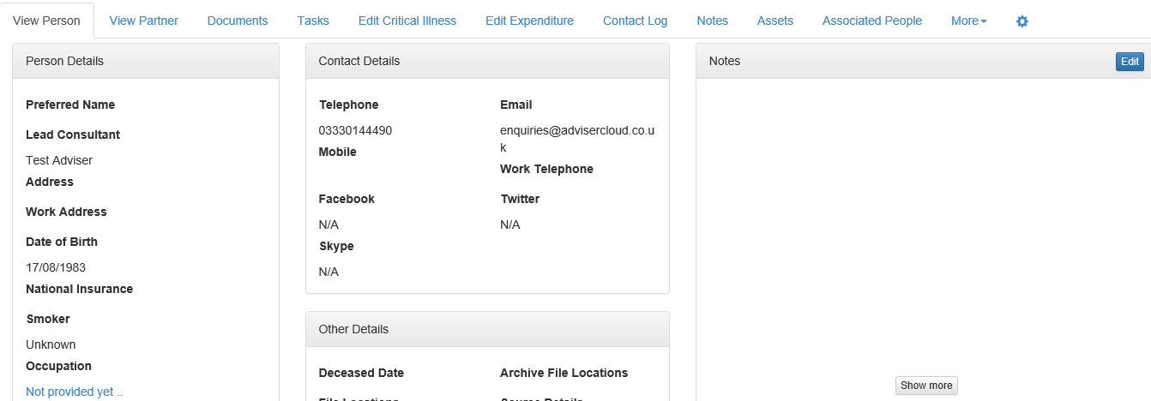Viewport: 1151px width, 401px height.
Task: Switch to the Notes tab
Action: click(x=712, y=21)
